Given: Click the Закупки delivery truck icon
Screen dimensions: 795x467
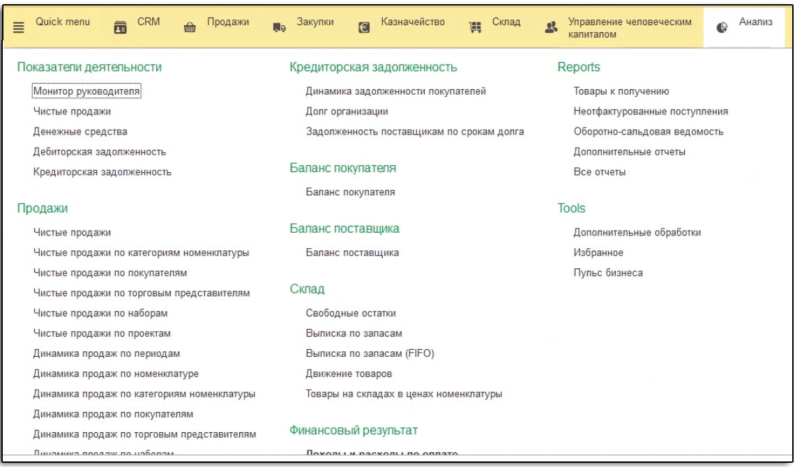Looking at the screenshot, I should (279, 28).
